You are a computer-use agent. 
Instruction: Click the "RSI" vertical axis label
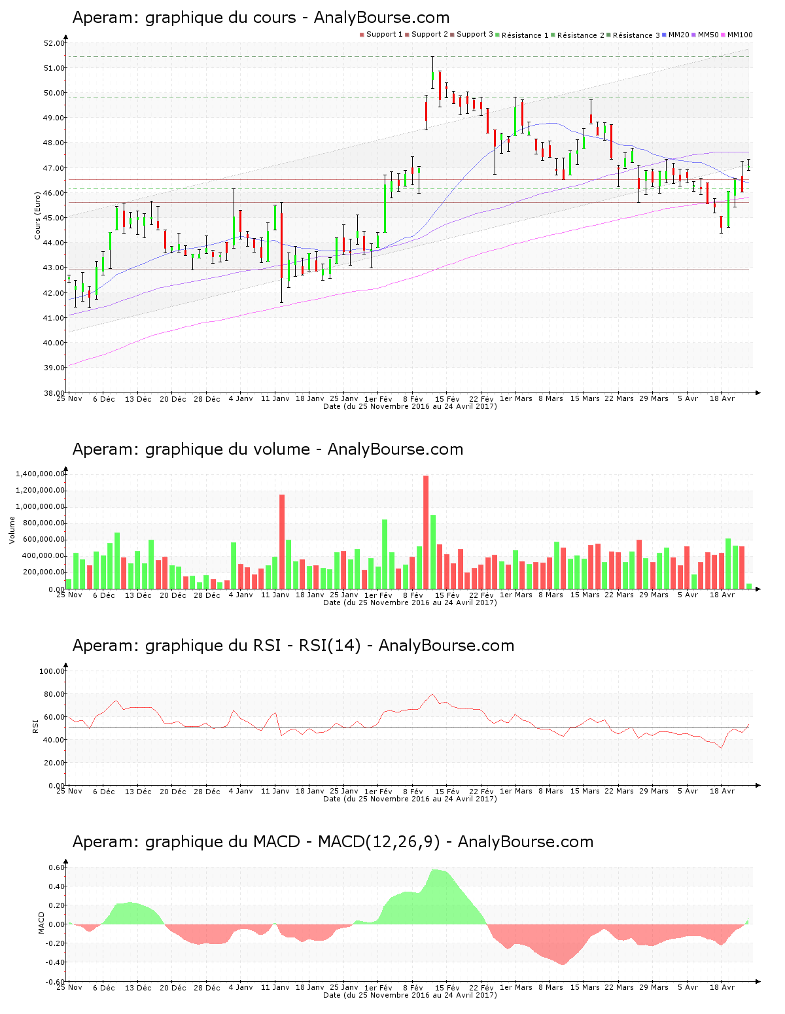coord(35,726)
